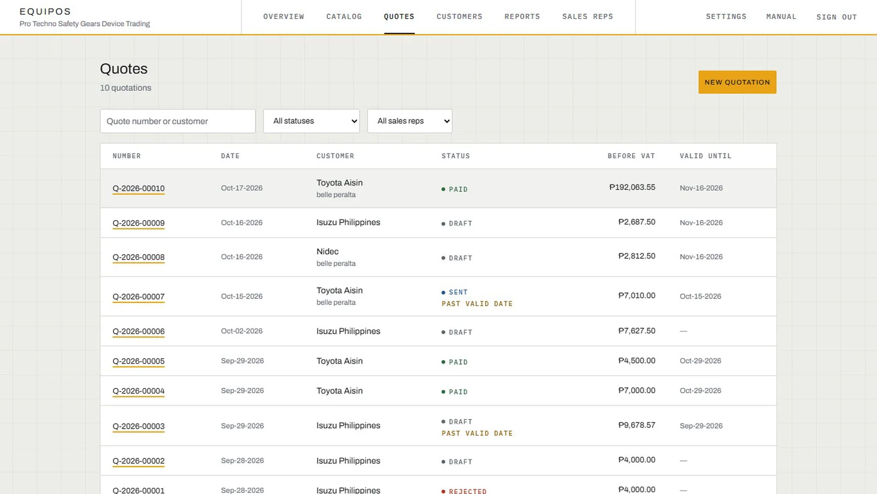Click the ₱7,627.50 amount
The width and height of the screenshot is (877, 494).
[636, 331]
